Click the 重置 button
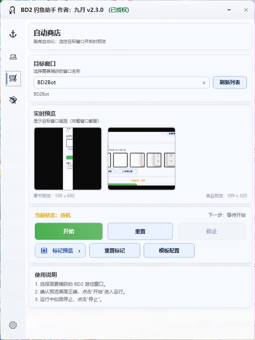 (x=140, y=231)
